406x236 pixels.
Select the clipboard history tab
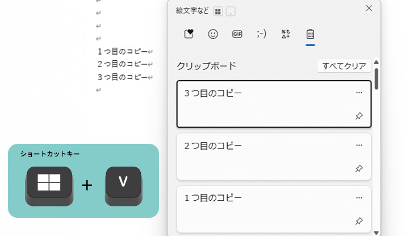(x=310, y=34)
